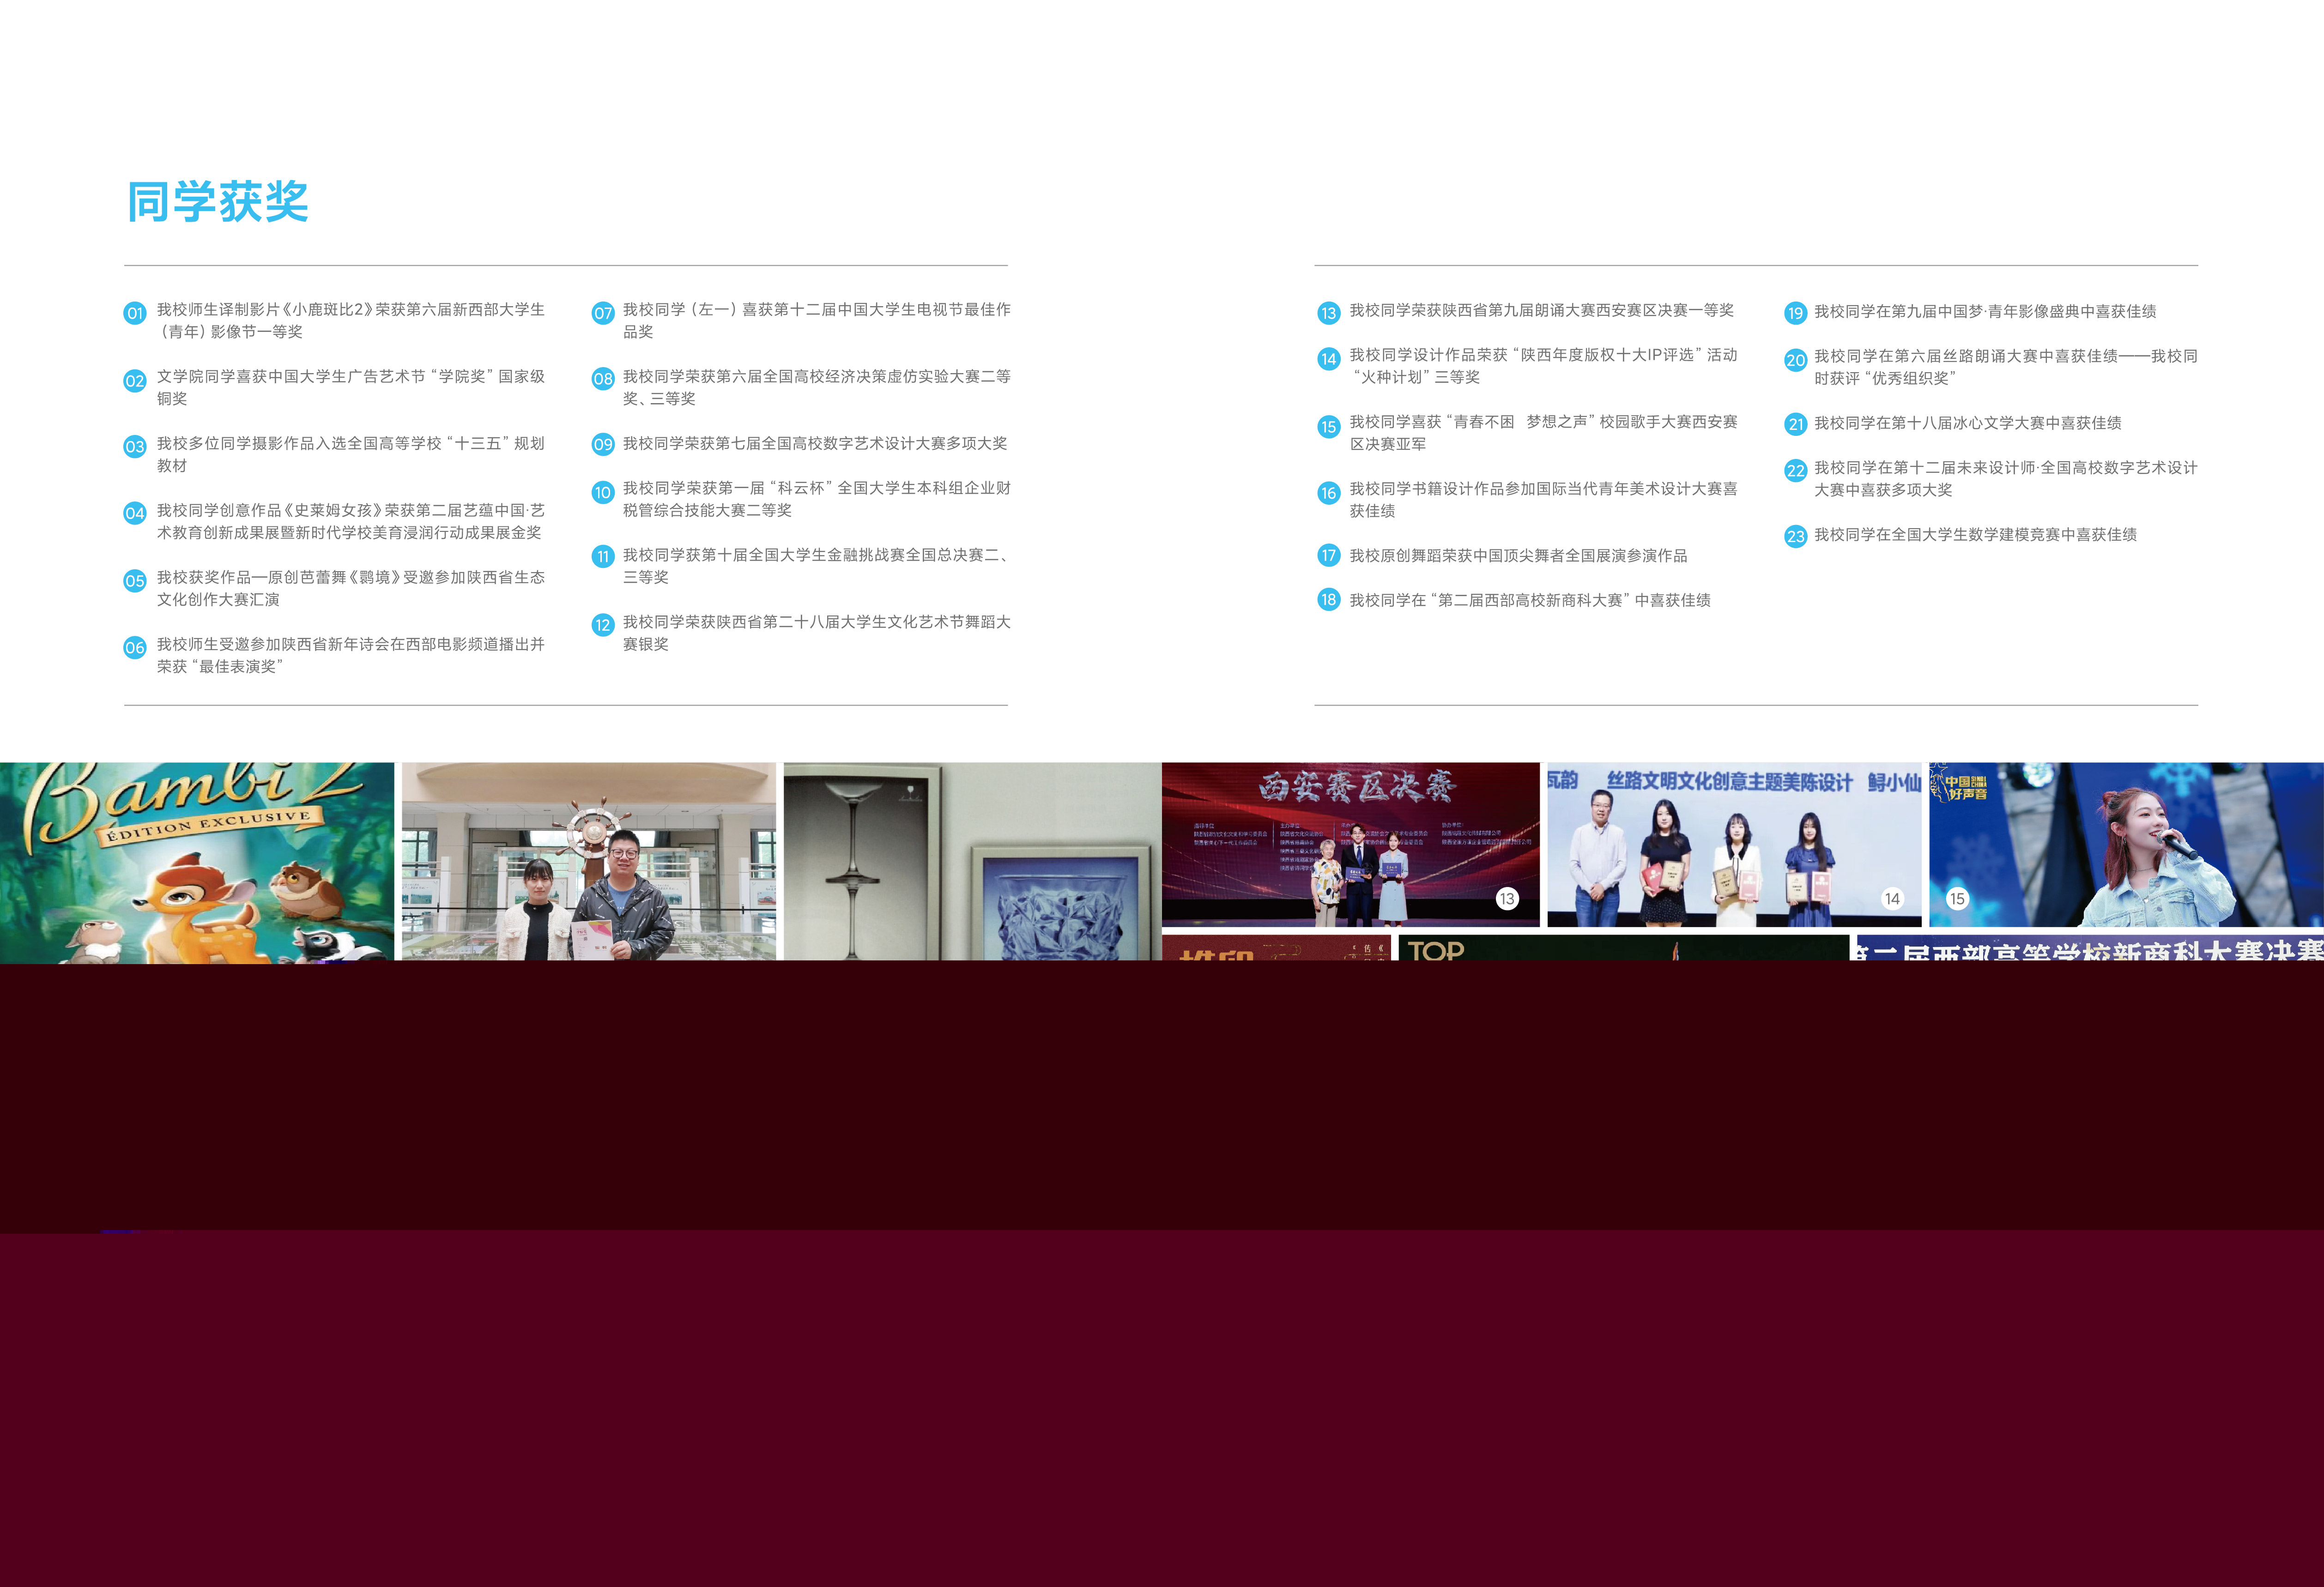
Task: Click the blue 23 number badge
Action: [x=1795, y=536]
